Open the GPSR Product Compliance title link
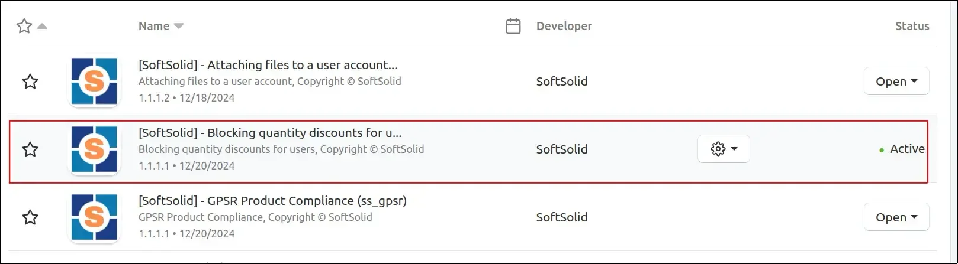 point(272,200)
